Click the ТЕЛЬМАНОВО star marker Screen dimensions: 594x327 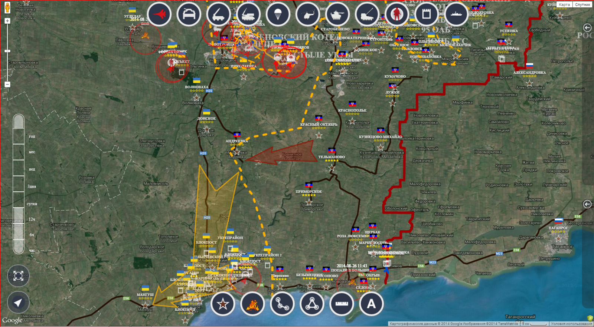point(332,168)
